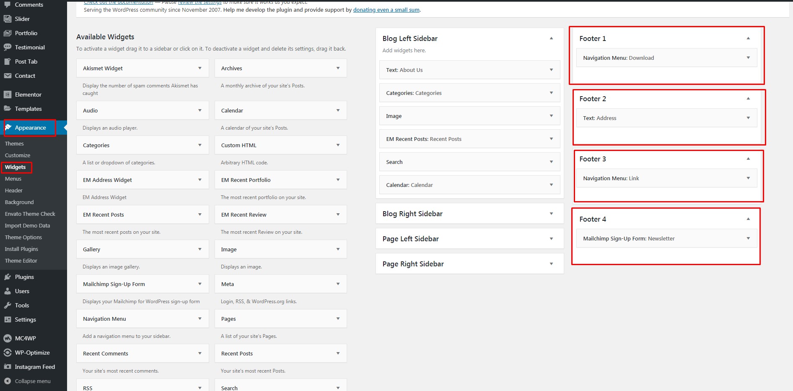Open the EM Recent Posts: Recent Posts widget
The image size is (793, 391).
470,139
